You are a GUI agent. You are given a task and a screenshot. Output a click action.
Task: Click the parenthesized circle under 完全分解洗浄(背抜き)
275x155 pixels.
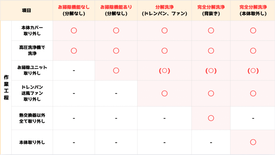click(211, 71)
